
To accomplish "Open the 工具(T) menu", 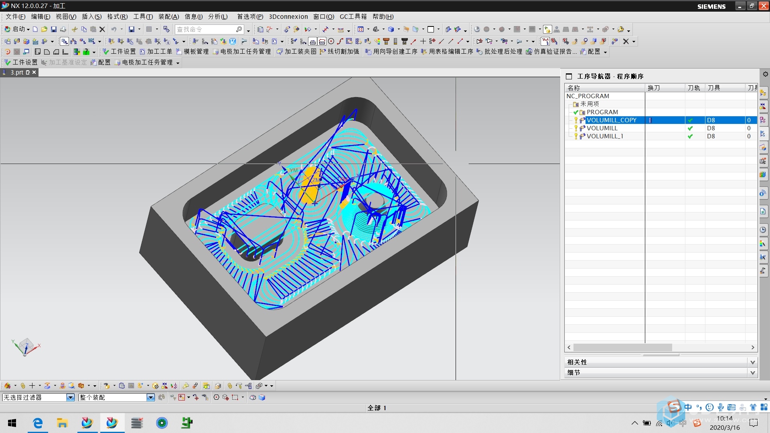I will pyautogui.click(x=143, y=16).
